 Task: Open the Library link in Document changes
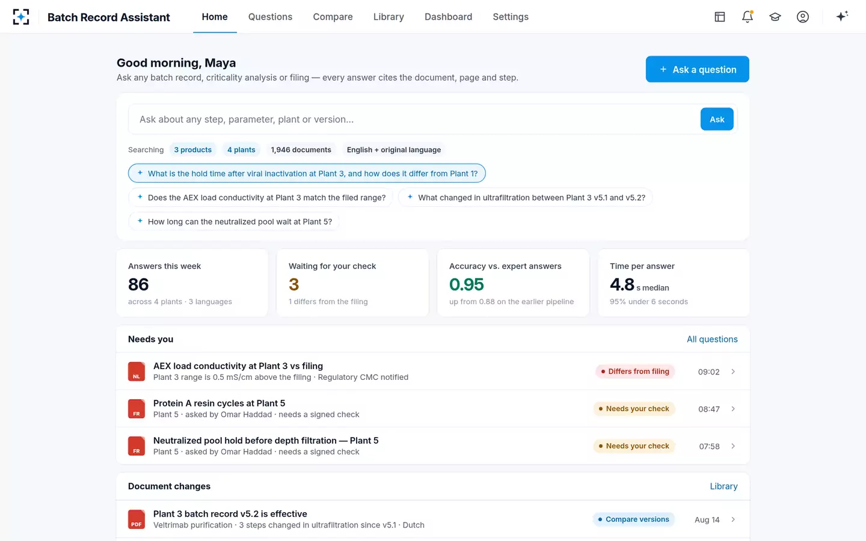723,486
